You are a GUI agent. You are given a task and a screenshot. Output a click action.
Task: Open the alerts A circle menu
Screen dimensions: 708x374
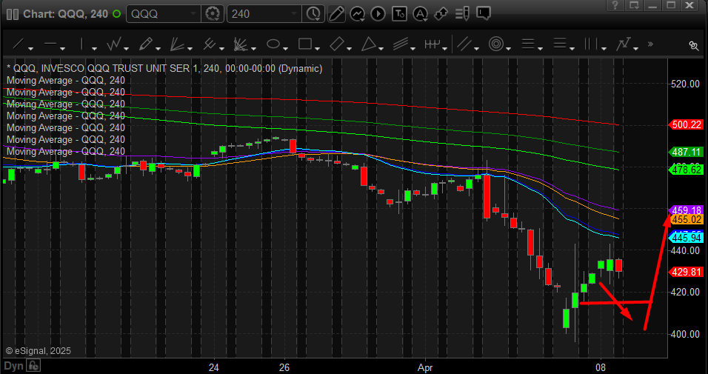click(420, 13)
